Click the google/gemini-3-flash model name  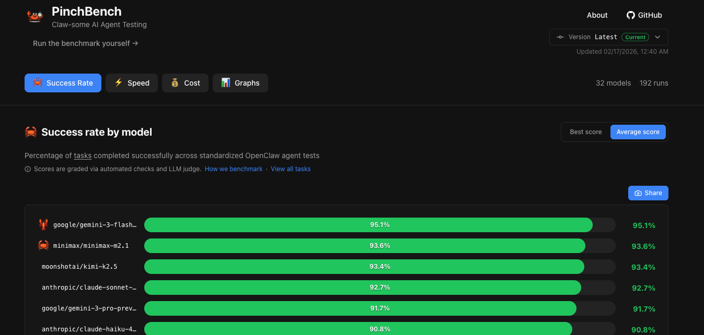(95, 225)
